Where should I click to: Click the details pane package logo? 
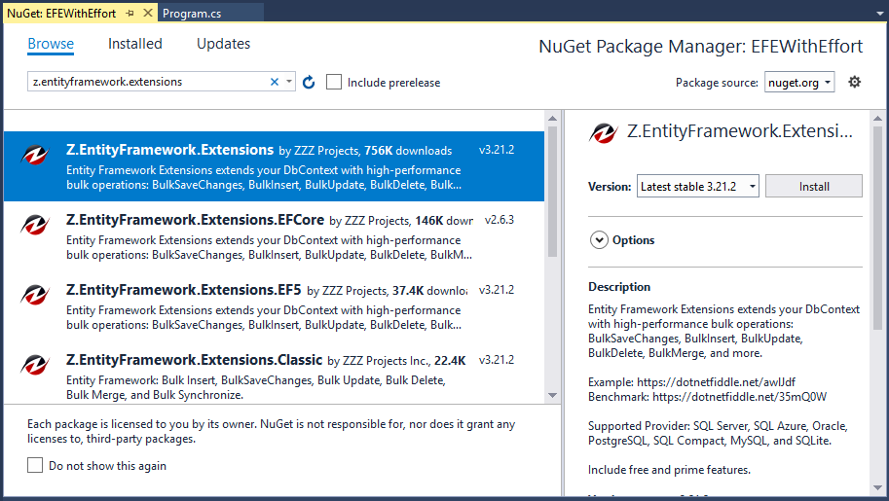604,133
